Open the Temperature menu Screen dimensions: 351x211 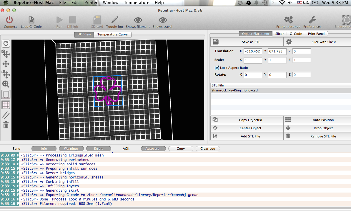pos(137,3)
